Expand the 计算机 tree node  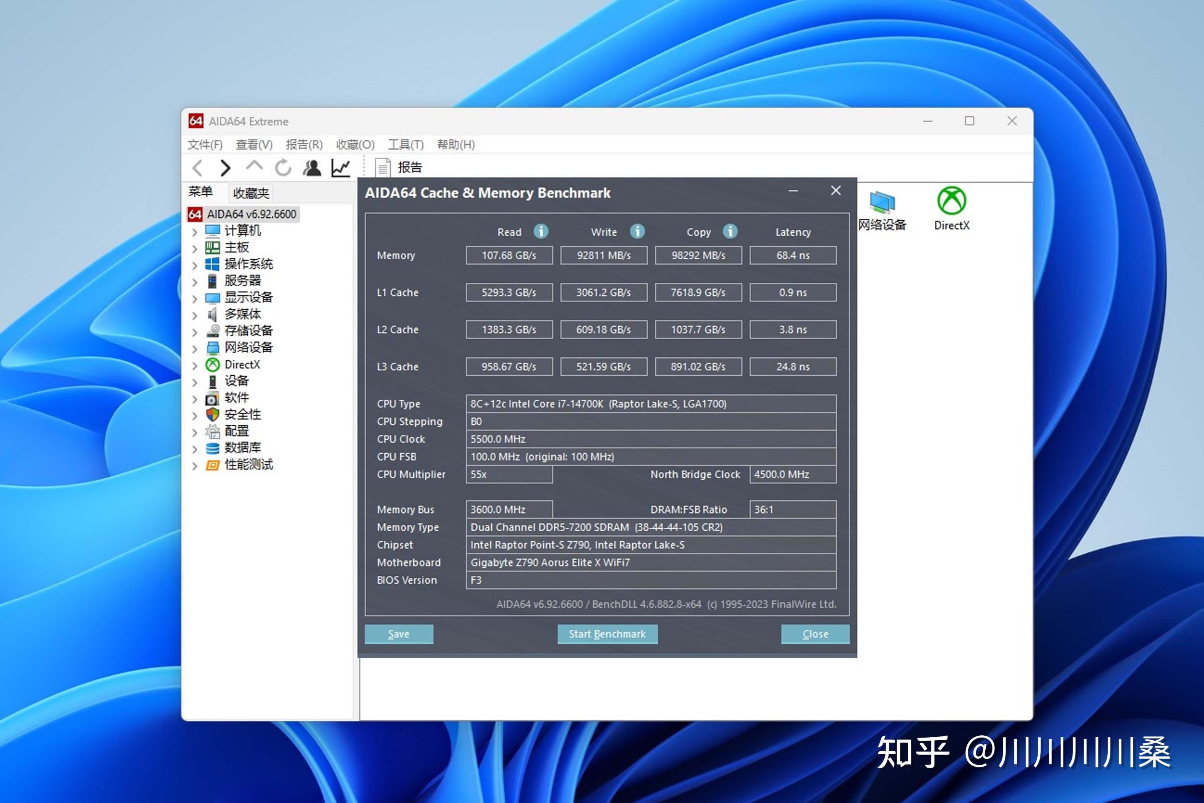pyautogui.click(x=195, y=232)
